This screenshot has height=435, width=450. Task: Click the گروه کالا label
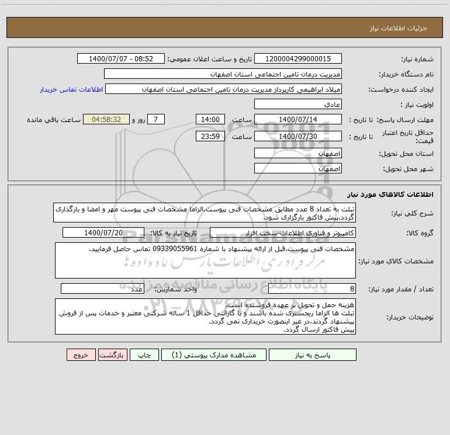click(x=420, y=233)
